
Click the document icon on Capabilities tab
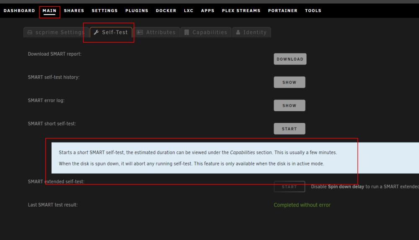(186, 32)
